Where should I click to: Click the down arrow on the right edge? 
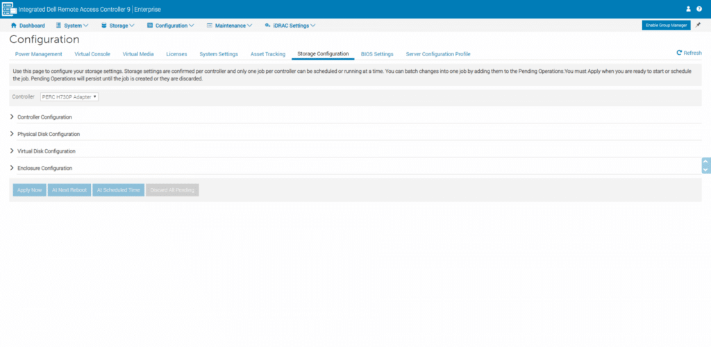tap(705, 169)
